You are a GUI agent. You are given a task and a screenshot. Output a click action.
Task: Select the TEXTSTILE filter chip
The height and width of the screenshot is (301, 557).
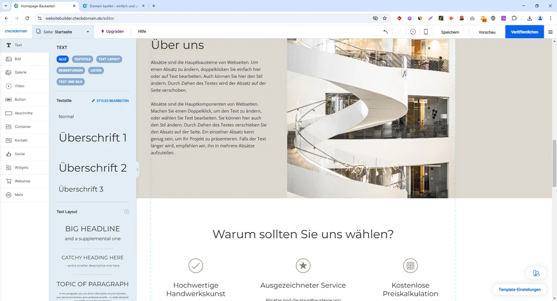[82, 59]
